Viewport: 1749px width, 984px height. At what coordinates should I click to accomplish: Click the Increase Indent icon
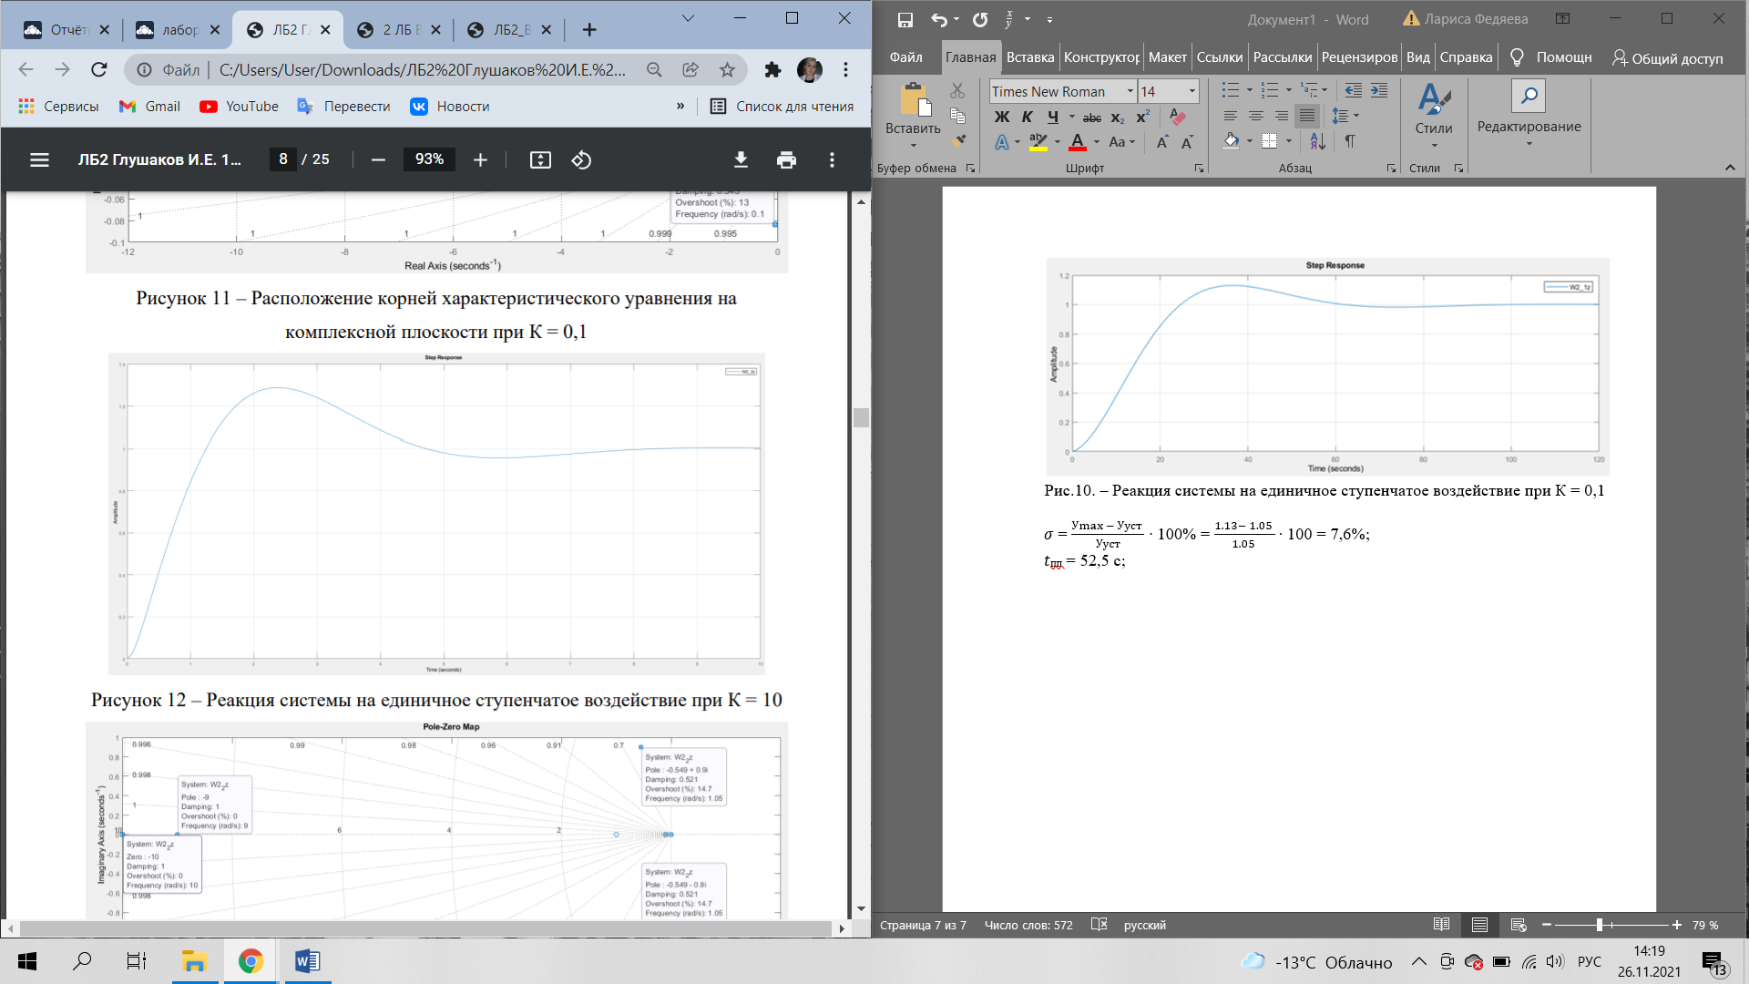coord(1379,90)
